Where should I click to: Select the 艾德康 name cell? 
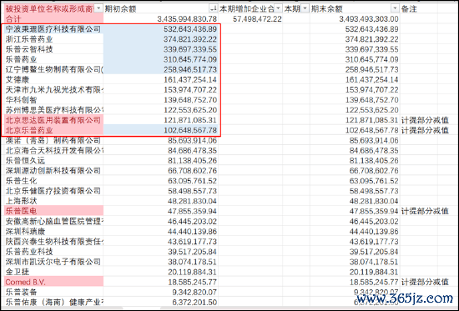click(53, 79)
